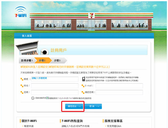Click the 帳號 mobile number input field
Image resolution: width=168 pixels, height=128 pixels.
[55, 79]
